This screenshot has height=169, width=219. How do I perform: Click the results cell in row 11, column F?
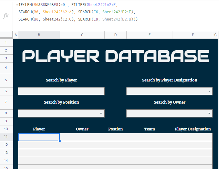[193, 137]
